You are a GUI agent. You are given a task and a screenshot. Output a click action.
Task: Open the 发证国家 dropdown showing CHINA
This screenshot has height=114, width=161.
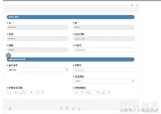(104, 81)
